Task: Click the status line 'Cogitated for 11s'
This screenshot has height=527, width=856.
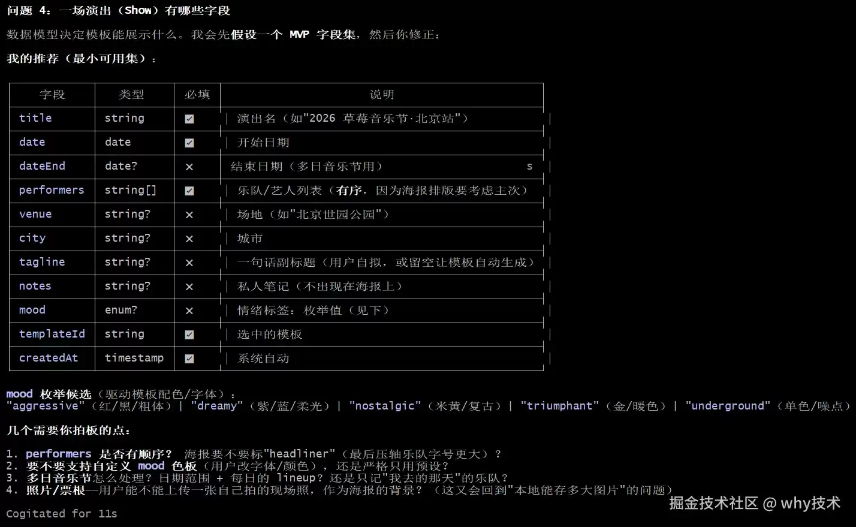Action: pos(62,514)
